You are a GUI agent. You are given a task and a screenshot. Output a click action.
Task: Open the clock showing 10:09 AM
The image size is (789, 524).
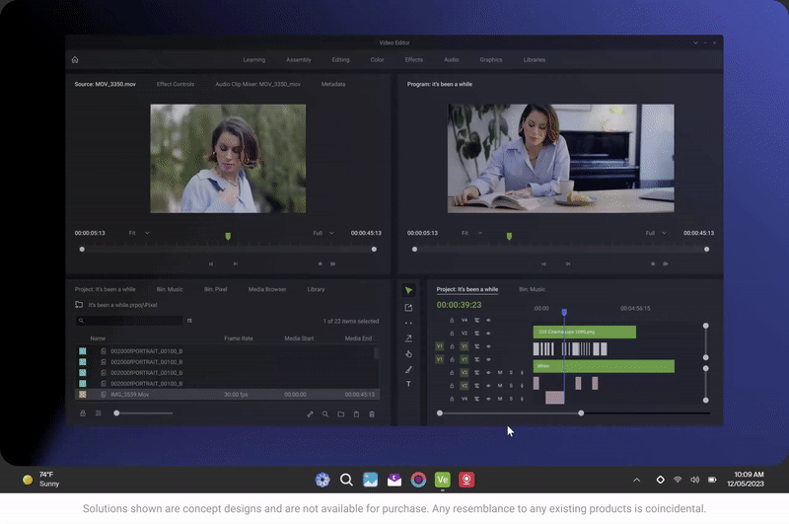point(746,480)
